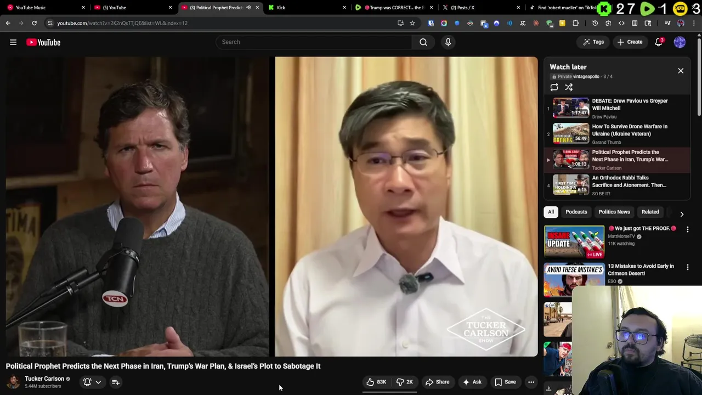
Task: View site information icon in address bar
Action: [50, 23]
